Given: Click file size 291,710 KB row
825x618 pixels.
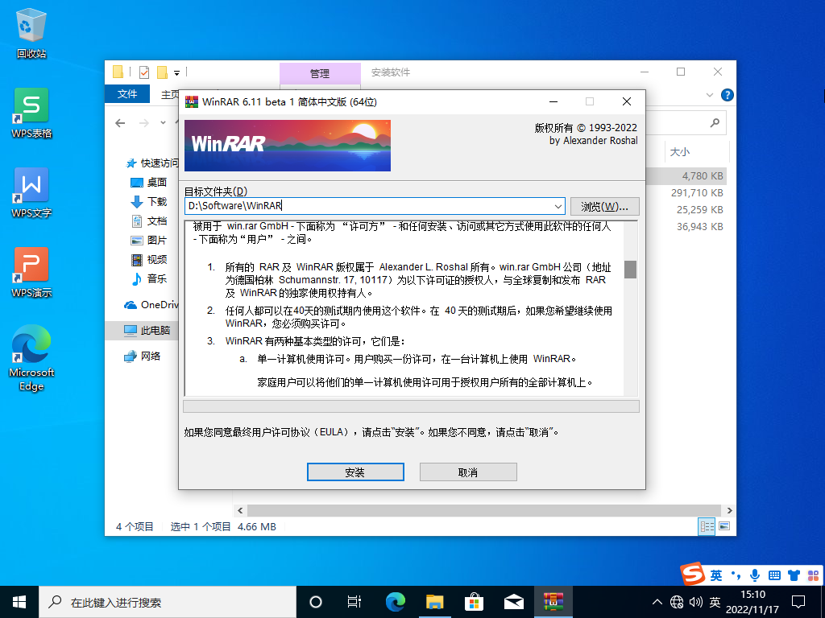Looking at the screenshot, I should pos(697,193).
